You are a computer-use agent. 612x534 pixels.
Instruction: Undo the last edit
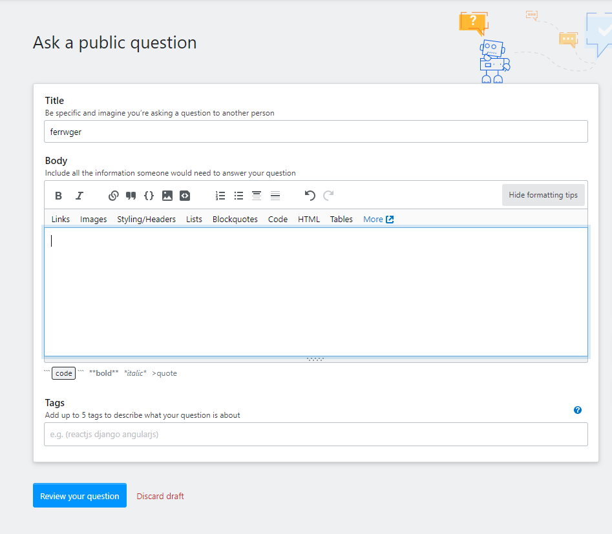(x=310, y=196)
